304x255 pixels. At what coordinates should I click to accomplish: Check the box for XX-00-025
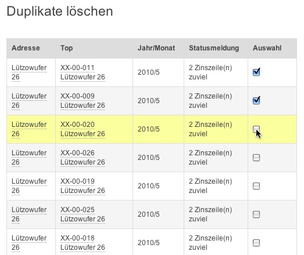coord(256,214)
